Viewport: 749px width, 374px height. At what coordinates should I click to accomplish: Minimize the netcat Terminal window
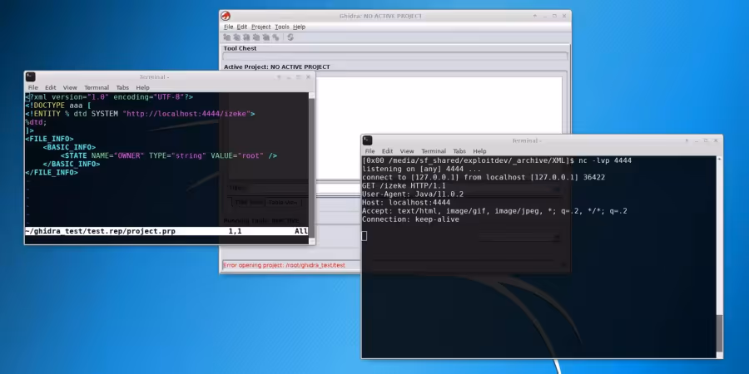coord(697,140)
